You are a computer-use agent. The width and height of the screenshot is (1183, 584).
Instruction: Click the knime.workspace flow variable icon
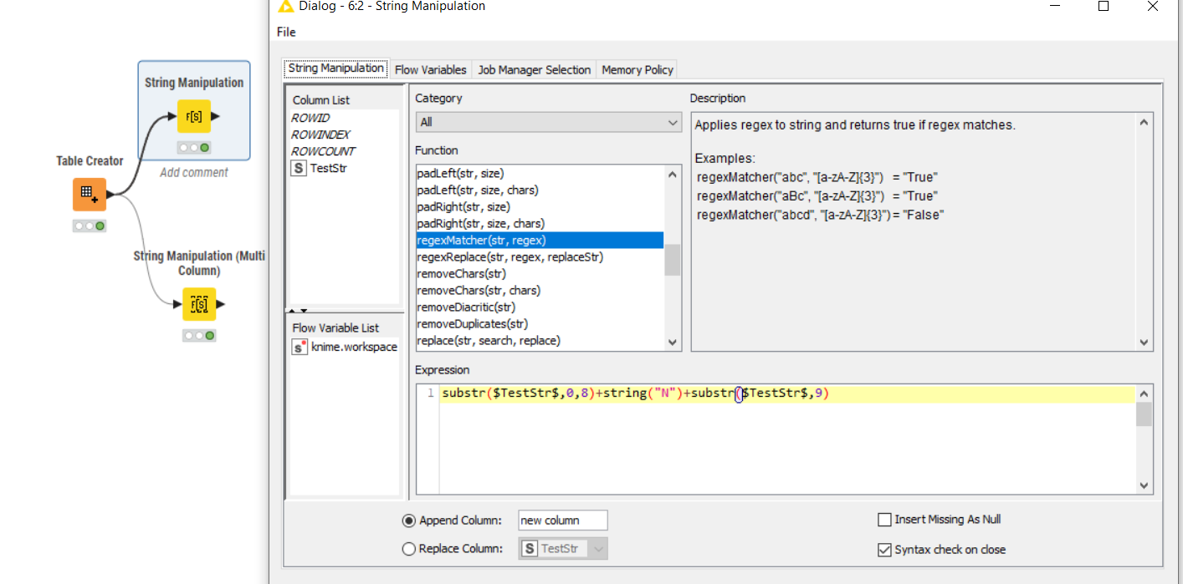[299, 347]
